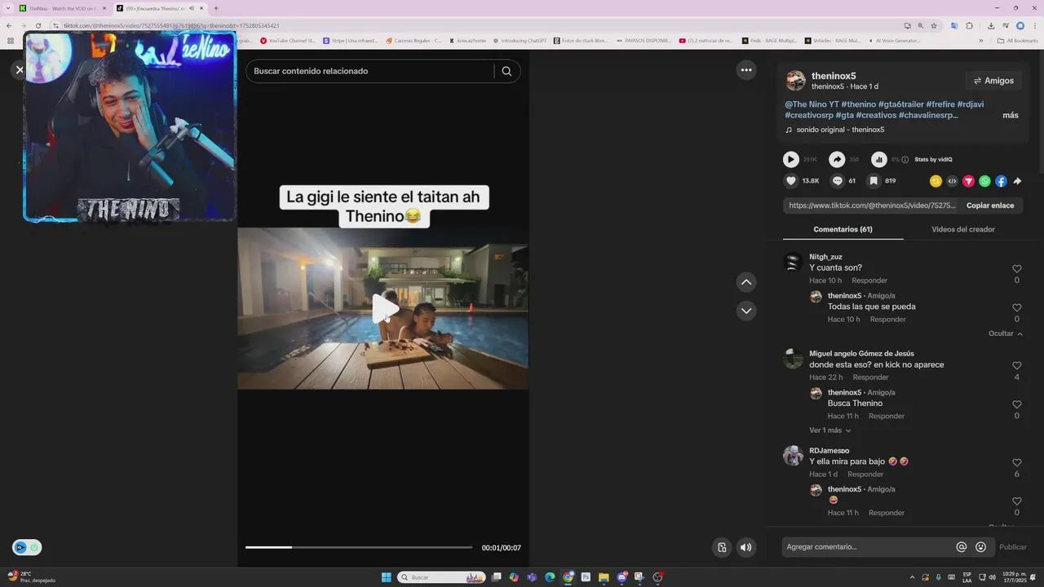Like theninox5 reply 'Todas las que se pueda'
The height and width of the screenshot is (587, 1044).
(1016, 308)
